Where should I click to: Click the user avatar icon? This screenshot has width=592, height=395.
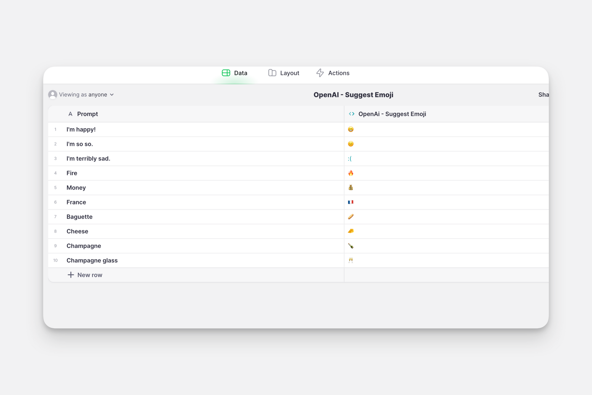(53, 95)
